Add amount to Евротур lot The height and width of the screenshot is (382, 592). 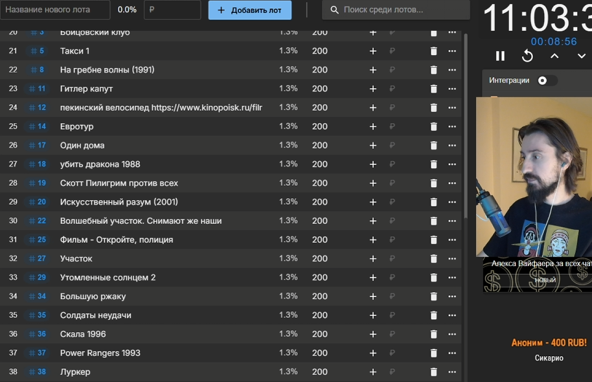click(x=372, y=126)
